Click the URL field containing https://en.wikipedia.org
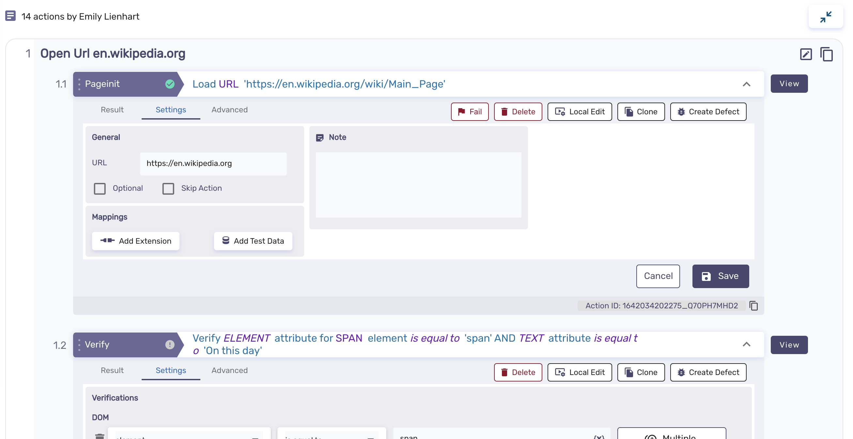 pos(213,163)
